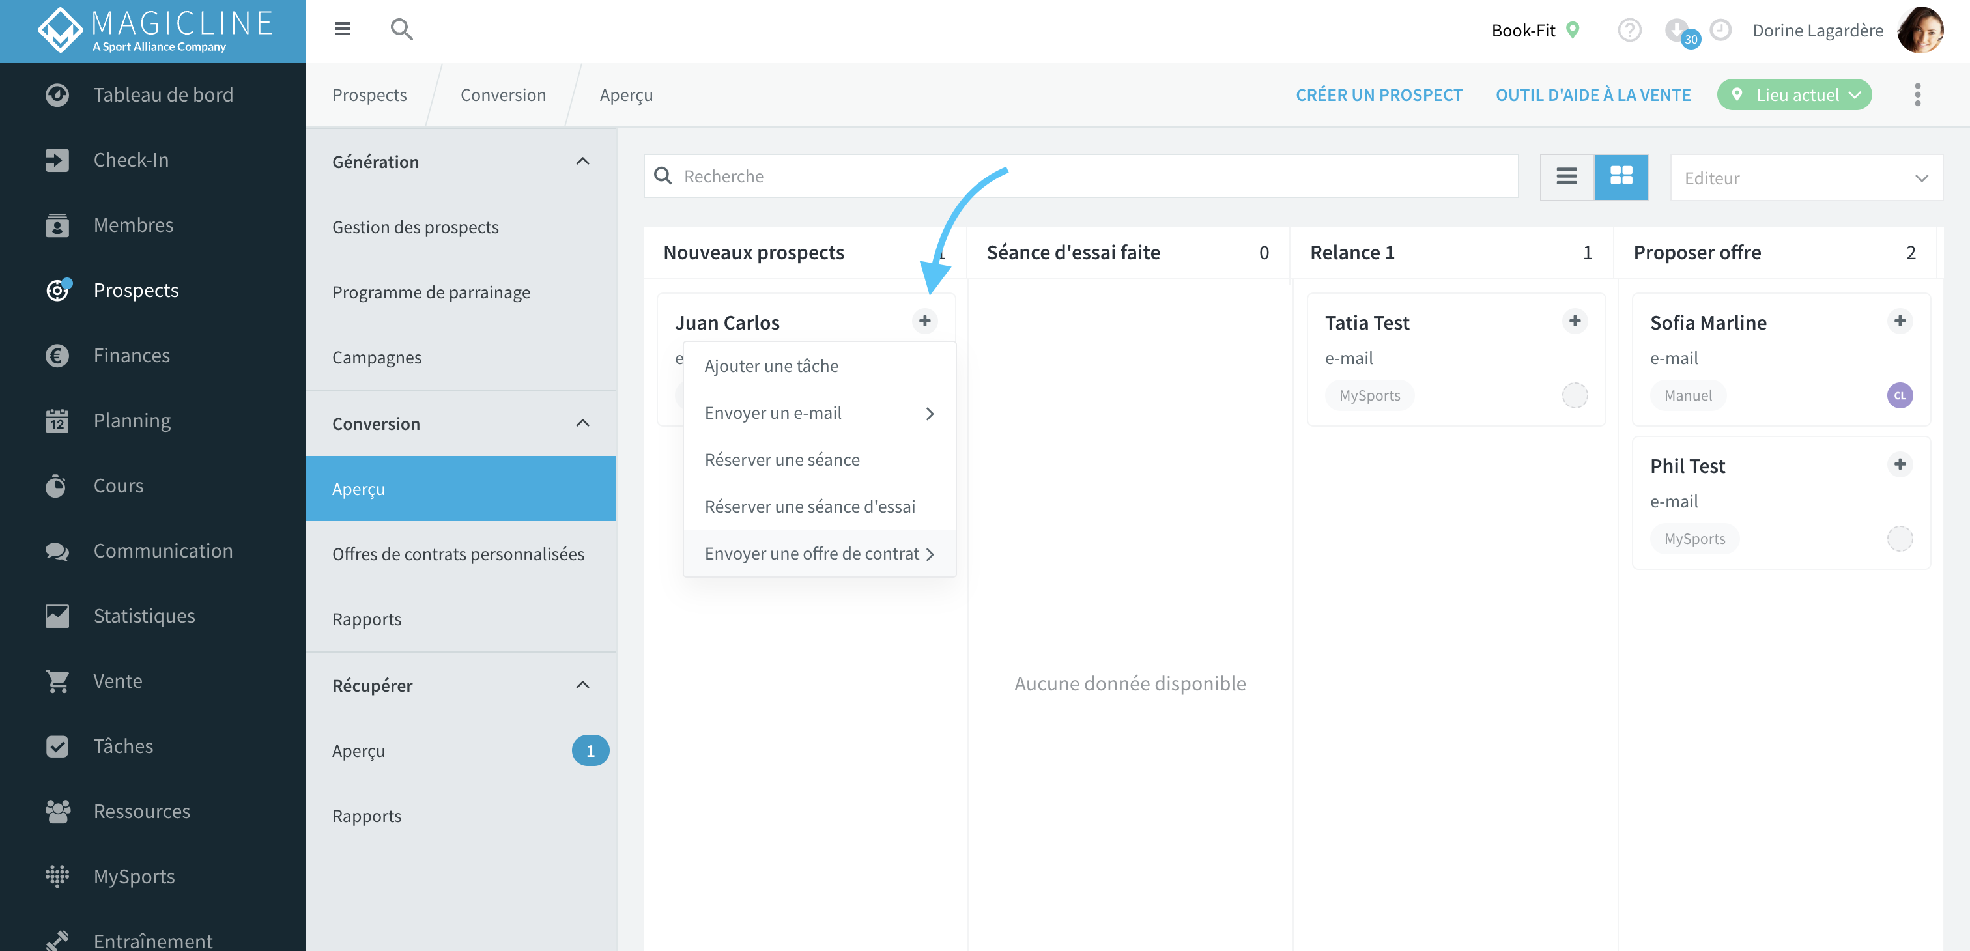Open the three-dot more options menu
The image size is (1970, 951).
pyautogui.click(x=1917, y=95)
